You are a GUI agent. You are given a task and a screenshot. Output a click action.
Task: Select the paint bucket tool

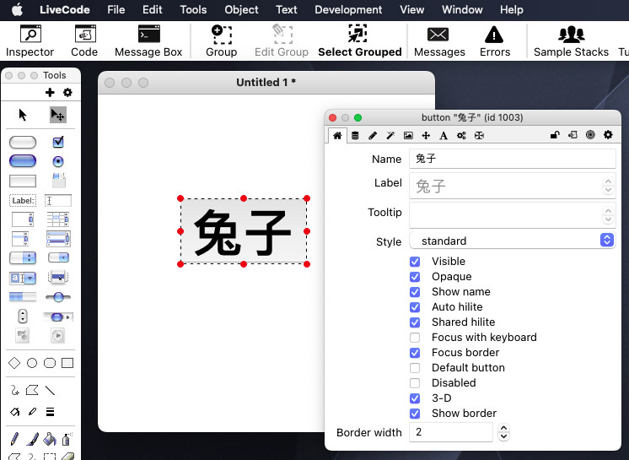pyautogui.click(x=50, y=439)
